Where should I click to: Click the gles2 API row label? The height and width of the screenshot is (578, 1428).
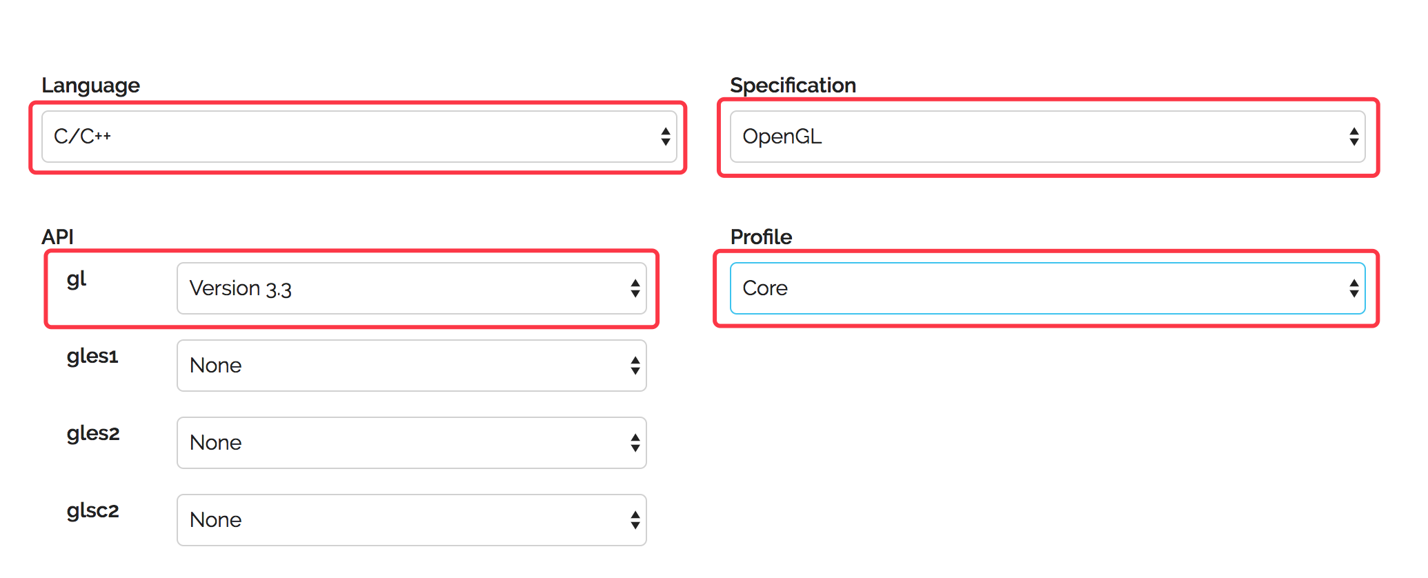tap(93, 433)
